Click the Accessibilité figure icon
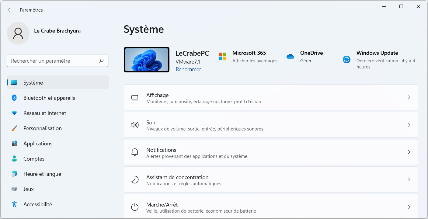 [x=14, y=204]
